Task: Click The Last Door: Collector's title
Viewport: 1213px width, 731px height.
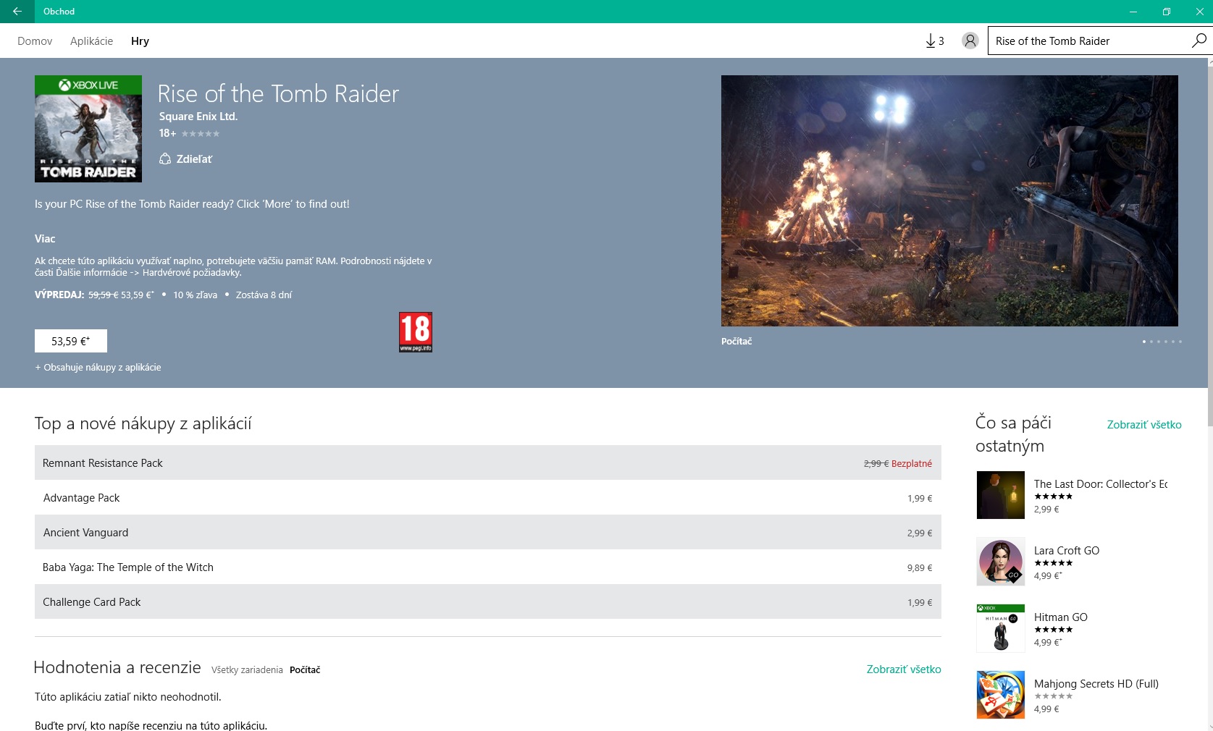Action: tap(1101, 484)
